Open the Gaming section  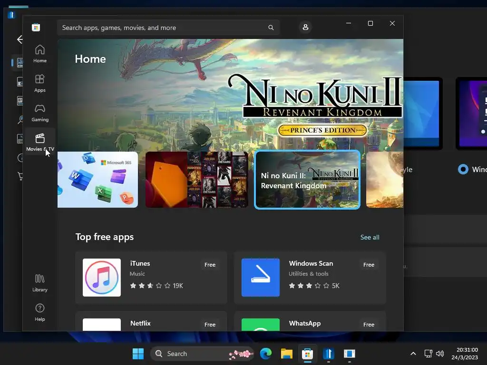(40, 113)
